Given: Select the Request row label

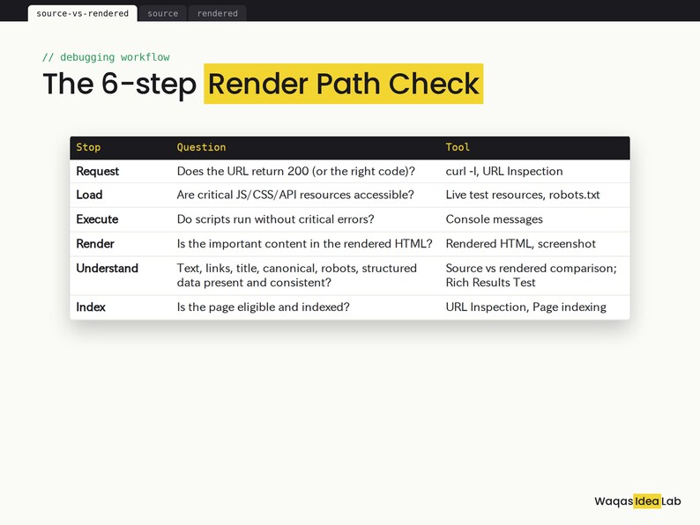Looking at the screenshot, I should pyautogui.click(x=97, y=172).
